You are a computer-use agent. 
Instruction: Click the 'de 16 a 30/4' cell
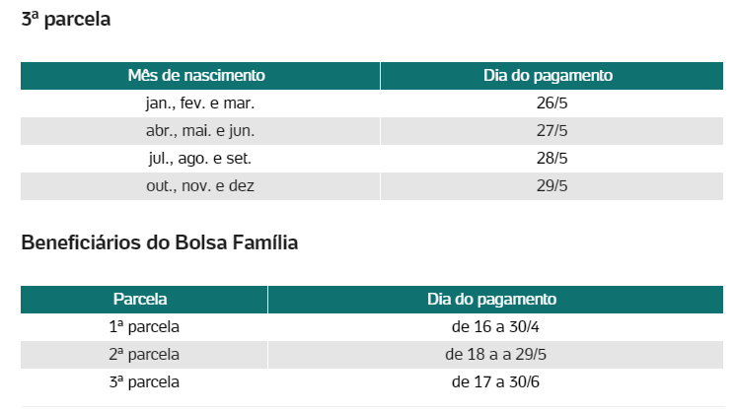495,327
